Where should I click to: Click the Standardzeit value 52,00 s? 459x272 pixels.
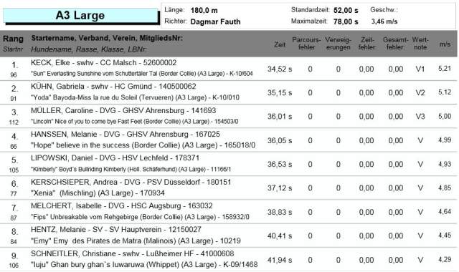(x=346, y=10)
